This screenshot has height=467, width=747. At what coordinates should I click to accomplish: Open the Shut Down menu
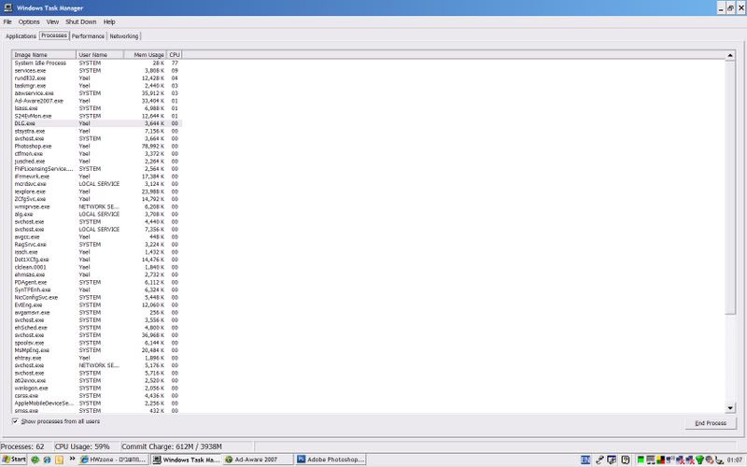tap(81, 21)
